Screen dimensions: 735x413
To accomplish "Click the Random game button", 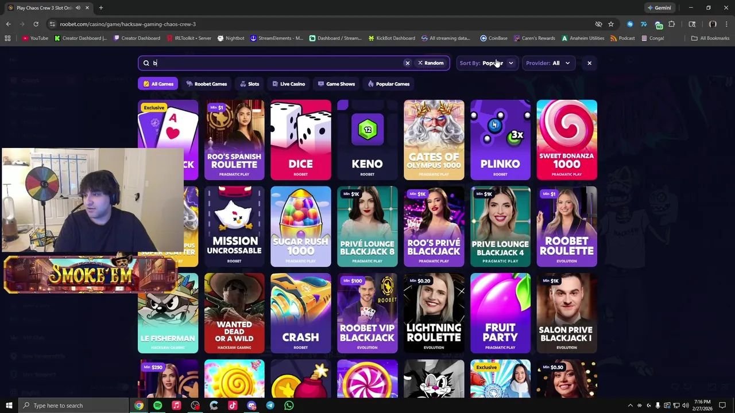I will [431, 63].
